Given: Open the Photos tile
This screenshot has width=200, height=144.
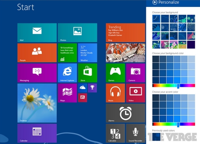Looking at the screenshot, I should (x=77, y=33).
